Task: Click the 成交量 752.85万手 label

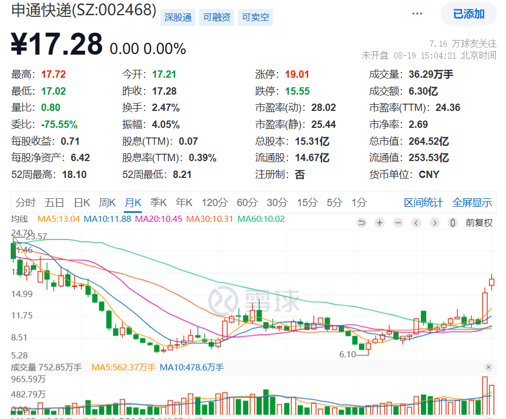Action: [46, 367]
